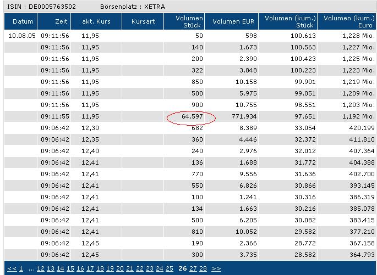
Task: Jump to page 14
Action: click(61, 268)
